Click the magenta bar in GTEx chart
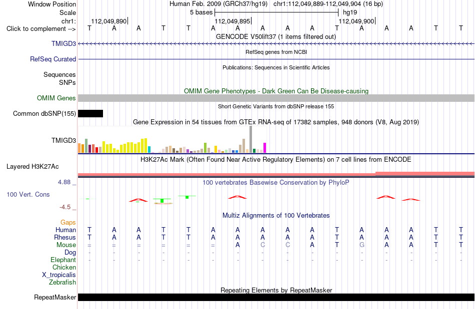475x309 pixels. click(265, 148)
